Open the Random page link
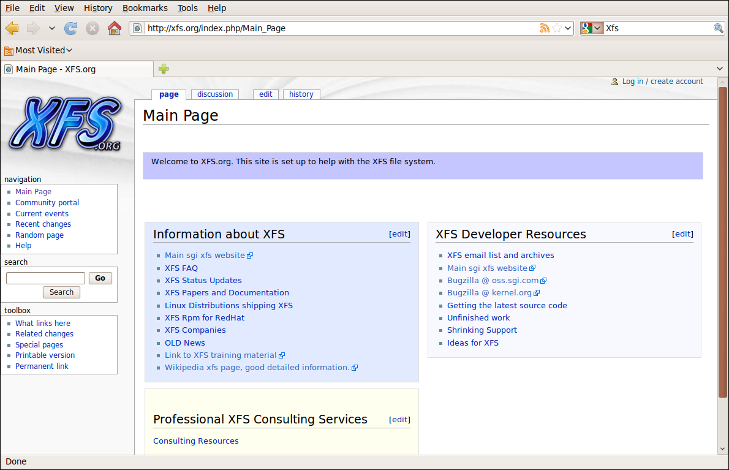Image resolution: width=729 pixels, height=470 pixels. [x=40, y=235]
